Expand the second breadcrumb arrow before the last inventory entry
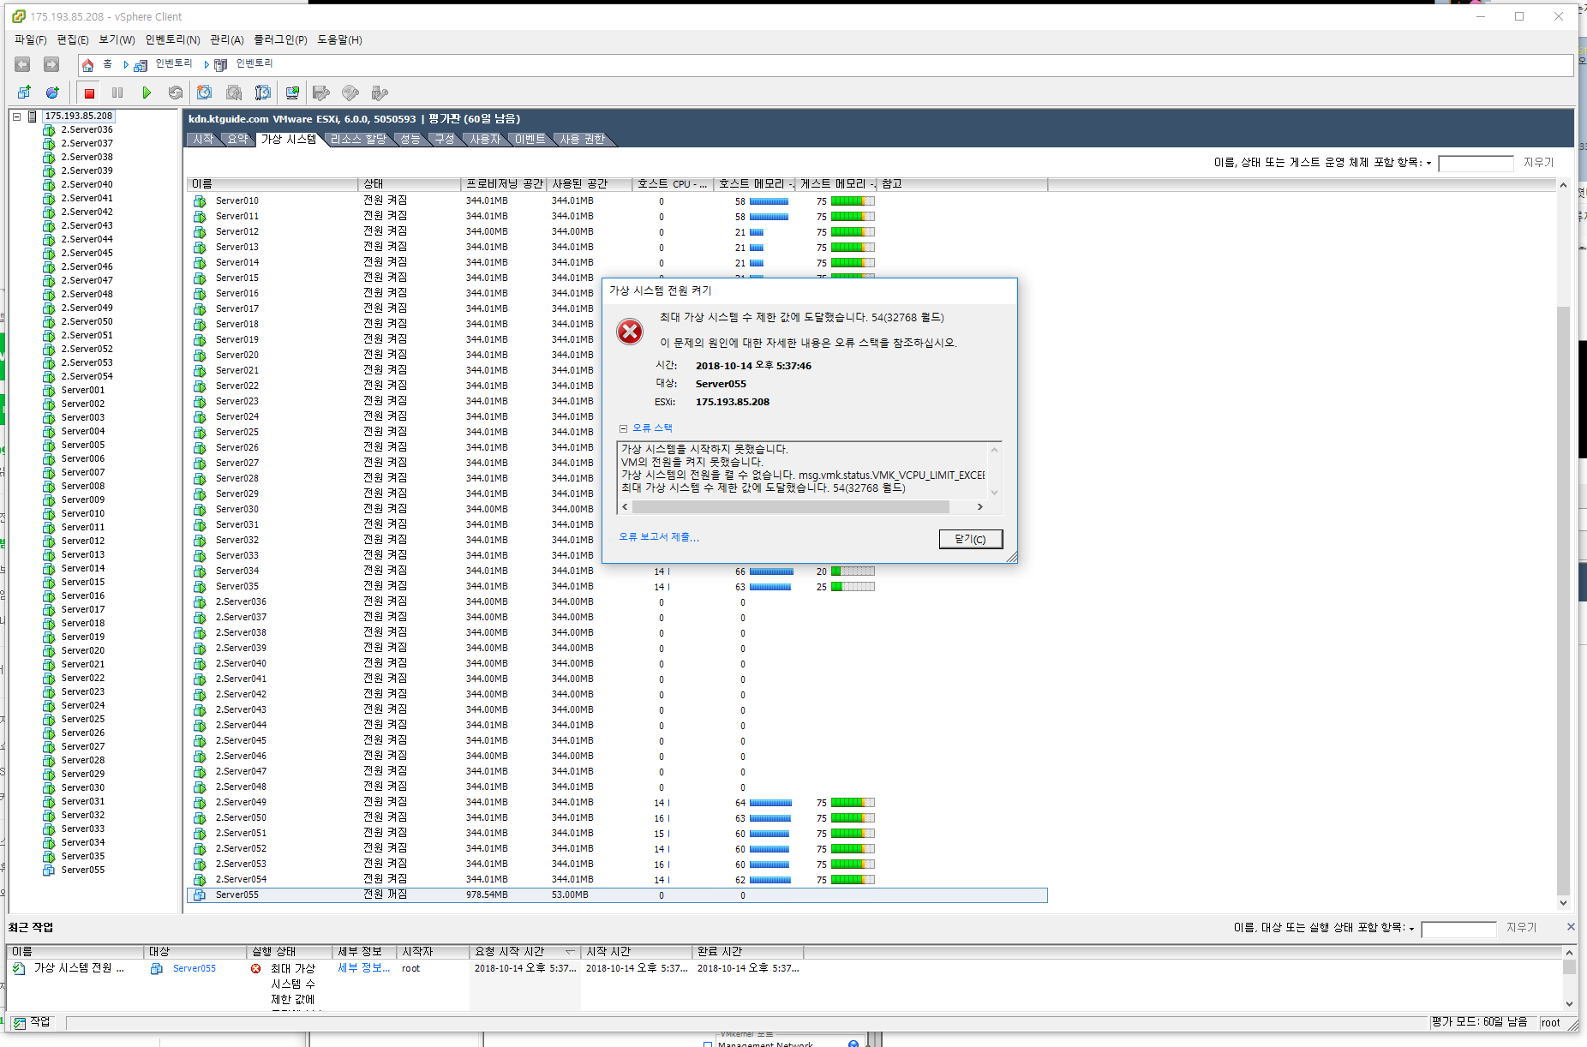The width and height of the screenshot is (1587, 1047). tap(207, 65)
